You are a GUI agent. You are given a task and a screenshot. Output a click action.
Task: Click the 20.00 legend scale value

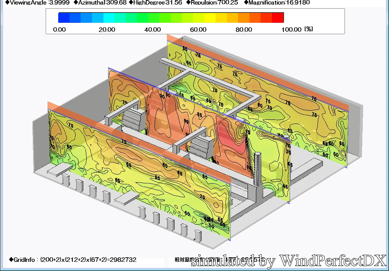[x=107, y=30]
